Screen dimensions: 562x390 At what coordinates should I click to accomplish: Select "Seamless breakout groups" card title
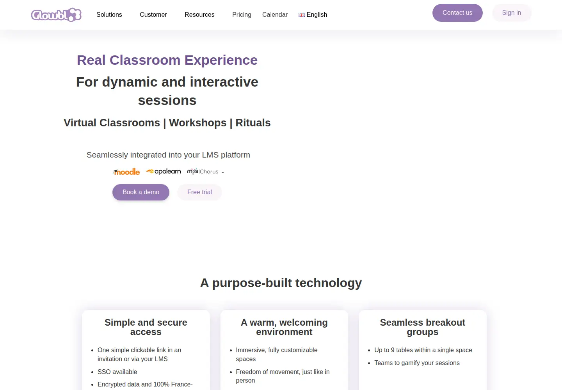[x=423, y=327]
